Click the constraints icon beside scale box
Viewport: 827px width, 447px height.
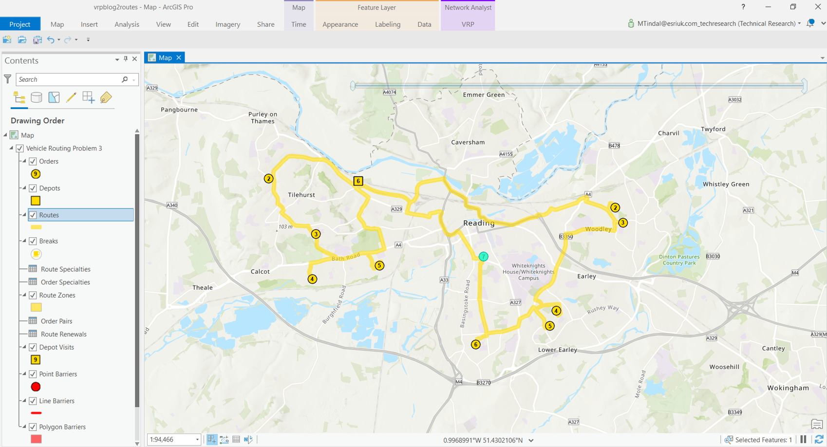click(x=224, y=439)
